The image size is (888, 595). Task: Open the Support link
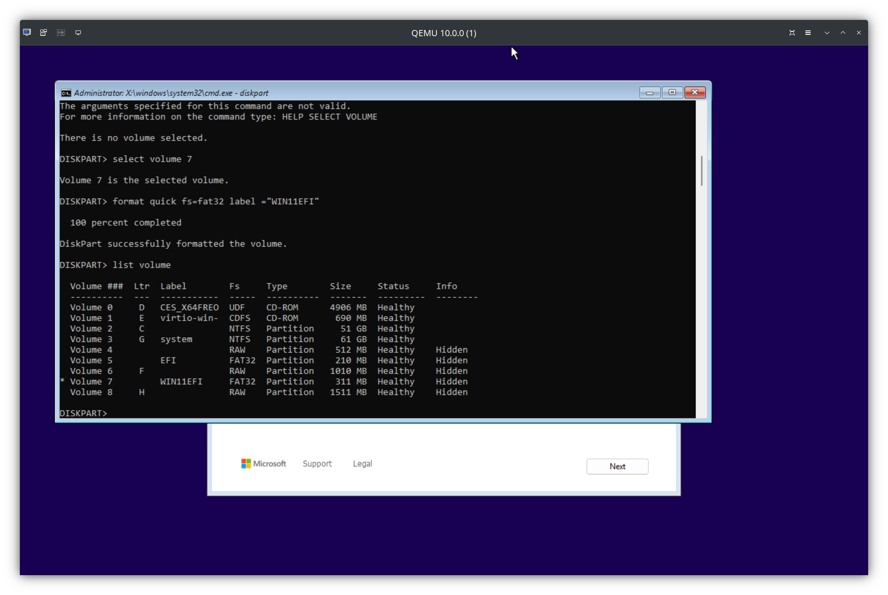pyautogui.click(x=317, y=463)
